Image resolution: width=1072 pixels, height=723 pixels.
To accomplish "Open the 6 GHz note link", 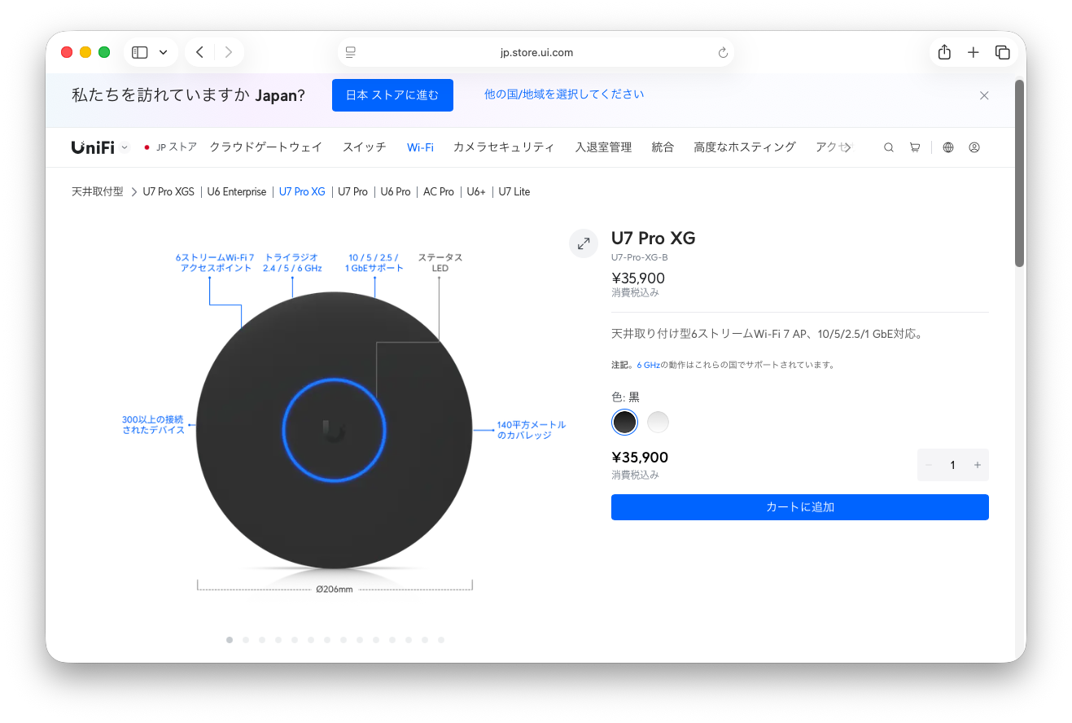I will (648, 365).
